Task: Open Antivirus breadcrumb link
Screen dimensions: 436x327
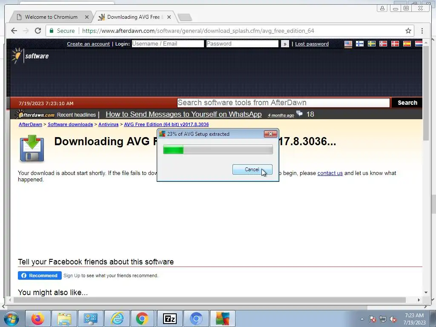Action: (108, 124)
